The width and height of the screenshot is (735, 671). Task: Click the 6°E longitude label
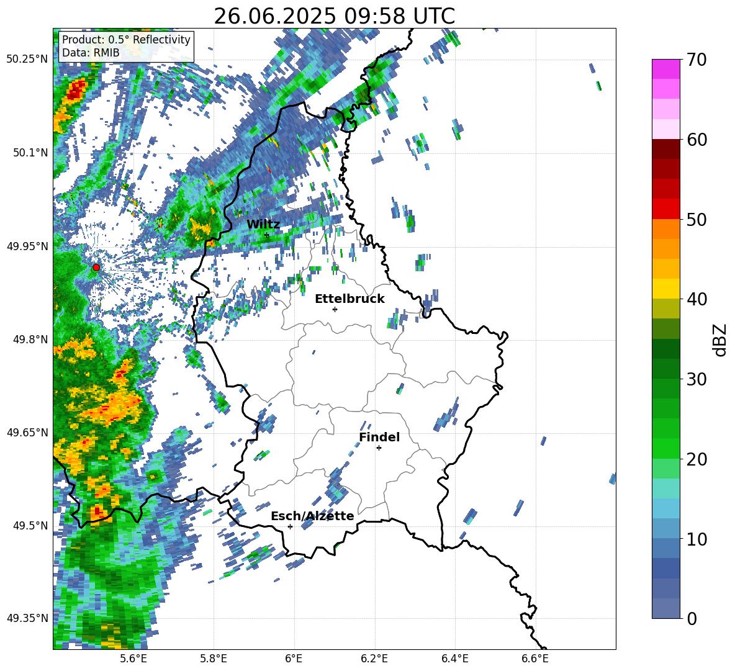294,659
